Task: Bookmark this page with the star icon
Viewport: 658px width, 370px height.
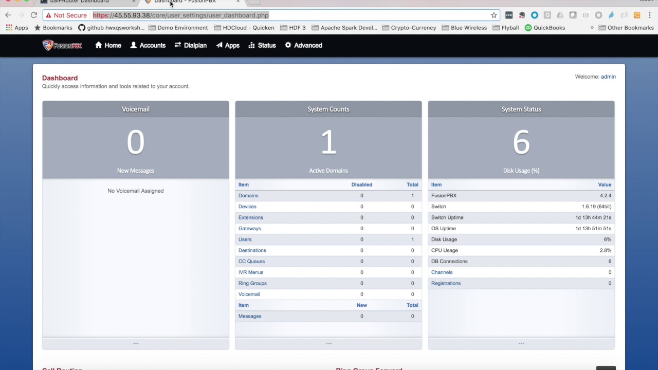Action: point(494,15)
